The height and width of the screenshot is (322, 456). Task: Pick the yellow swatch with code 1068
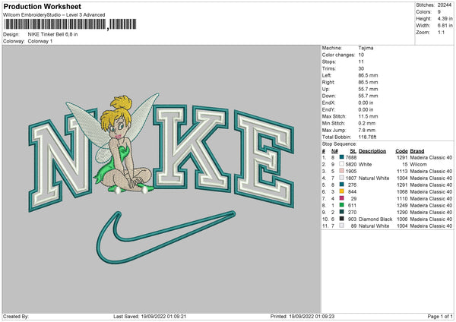tap(341, 191)
